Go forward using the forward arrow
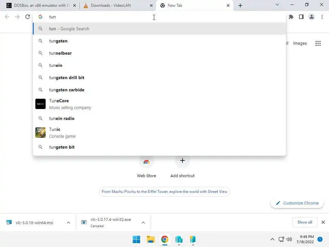The width and height of the screenshot is (329, 247). [x=17, y=17]
